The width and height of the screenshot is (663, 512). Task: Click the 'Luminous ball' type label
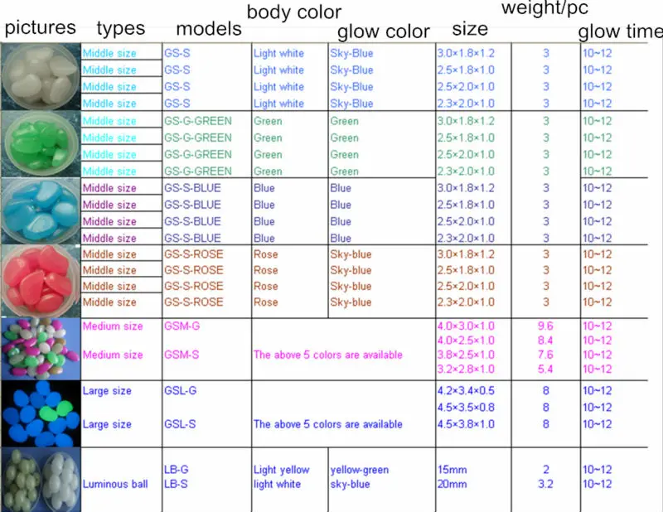[115, 484]
